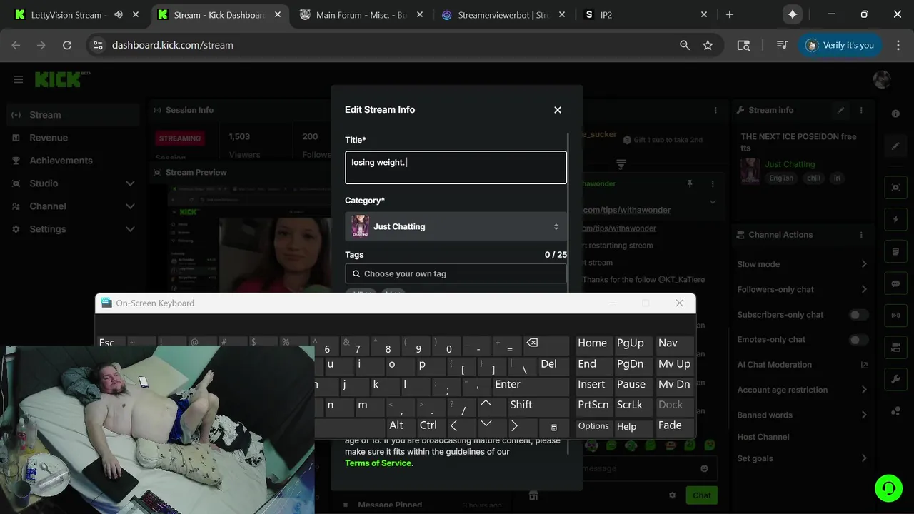Open Account age restriction settings
The image size is (914, 514).
point(803,390)
